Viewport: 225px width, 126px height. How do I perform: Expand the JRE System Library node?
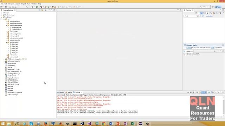point(4,59)
